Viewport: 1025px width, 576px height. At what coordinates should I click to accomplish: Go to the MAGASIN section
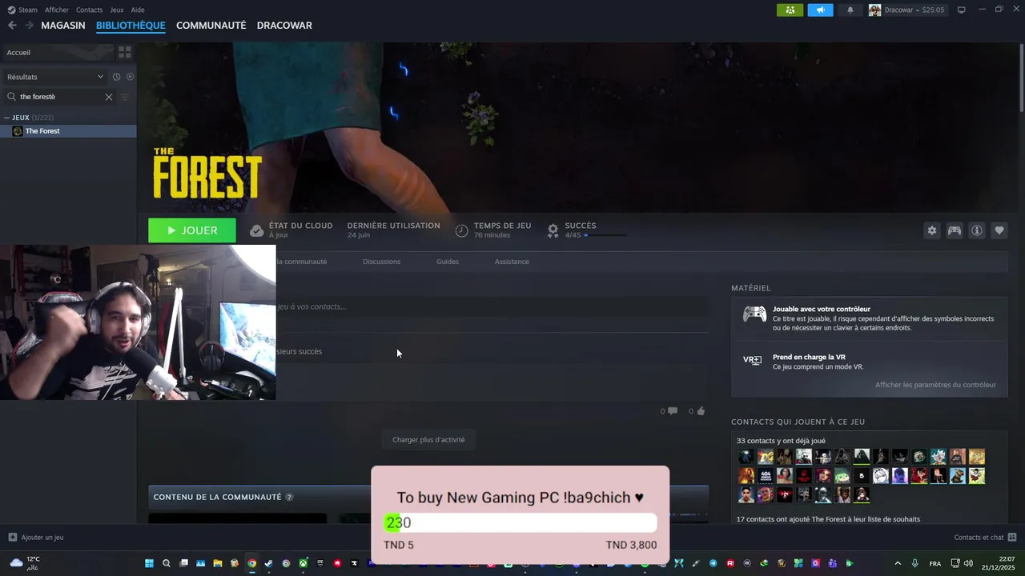(x=63, y=26)
